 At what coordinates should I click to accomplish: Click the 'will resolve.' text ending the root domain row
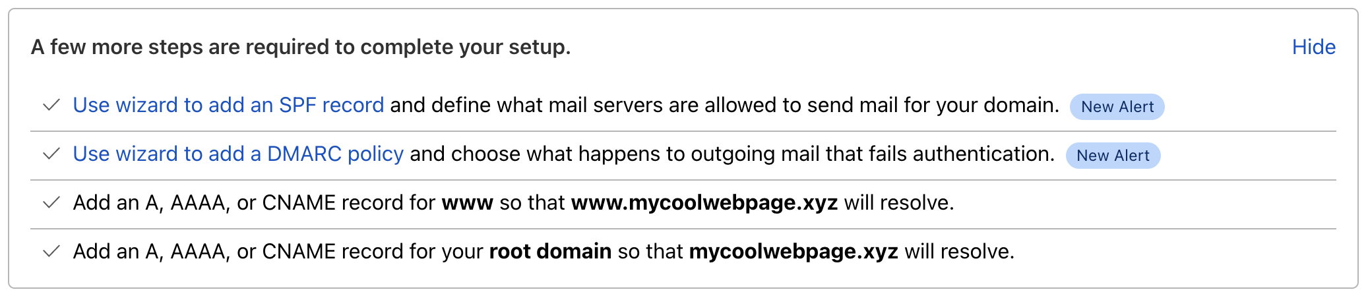tap(960, 252)
